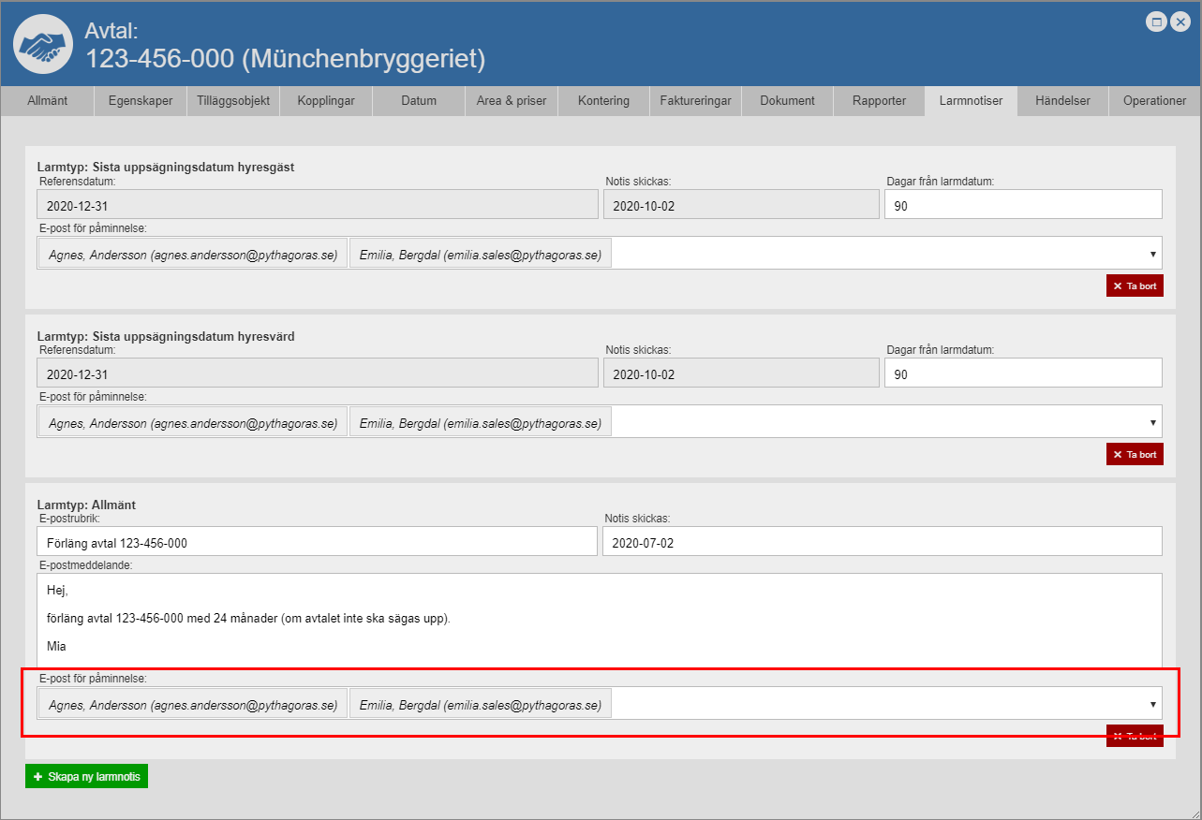Select Agnes Andersson recipient in hyresgäst alarm
This screenshot has height=820, width=1202.
click(193, 254)
